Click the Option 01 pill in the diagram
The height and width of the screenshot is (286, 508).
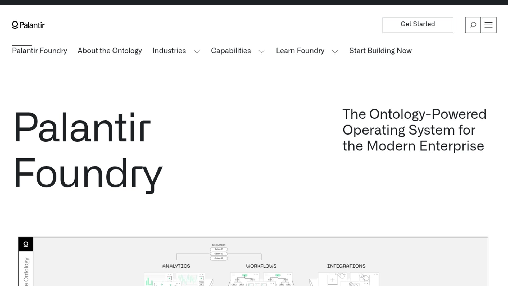[x=219, y=249]
